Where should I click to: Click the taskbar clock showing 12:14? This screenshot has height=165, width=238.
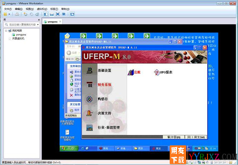point(212,148)
